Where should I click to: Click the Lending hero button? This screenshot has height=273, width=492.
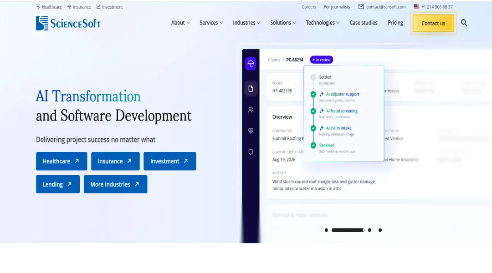(58, 184)
